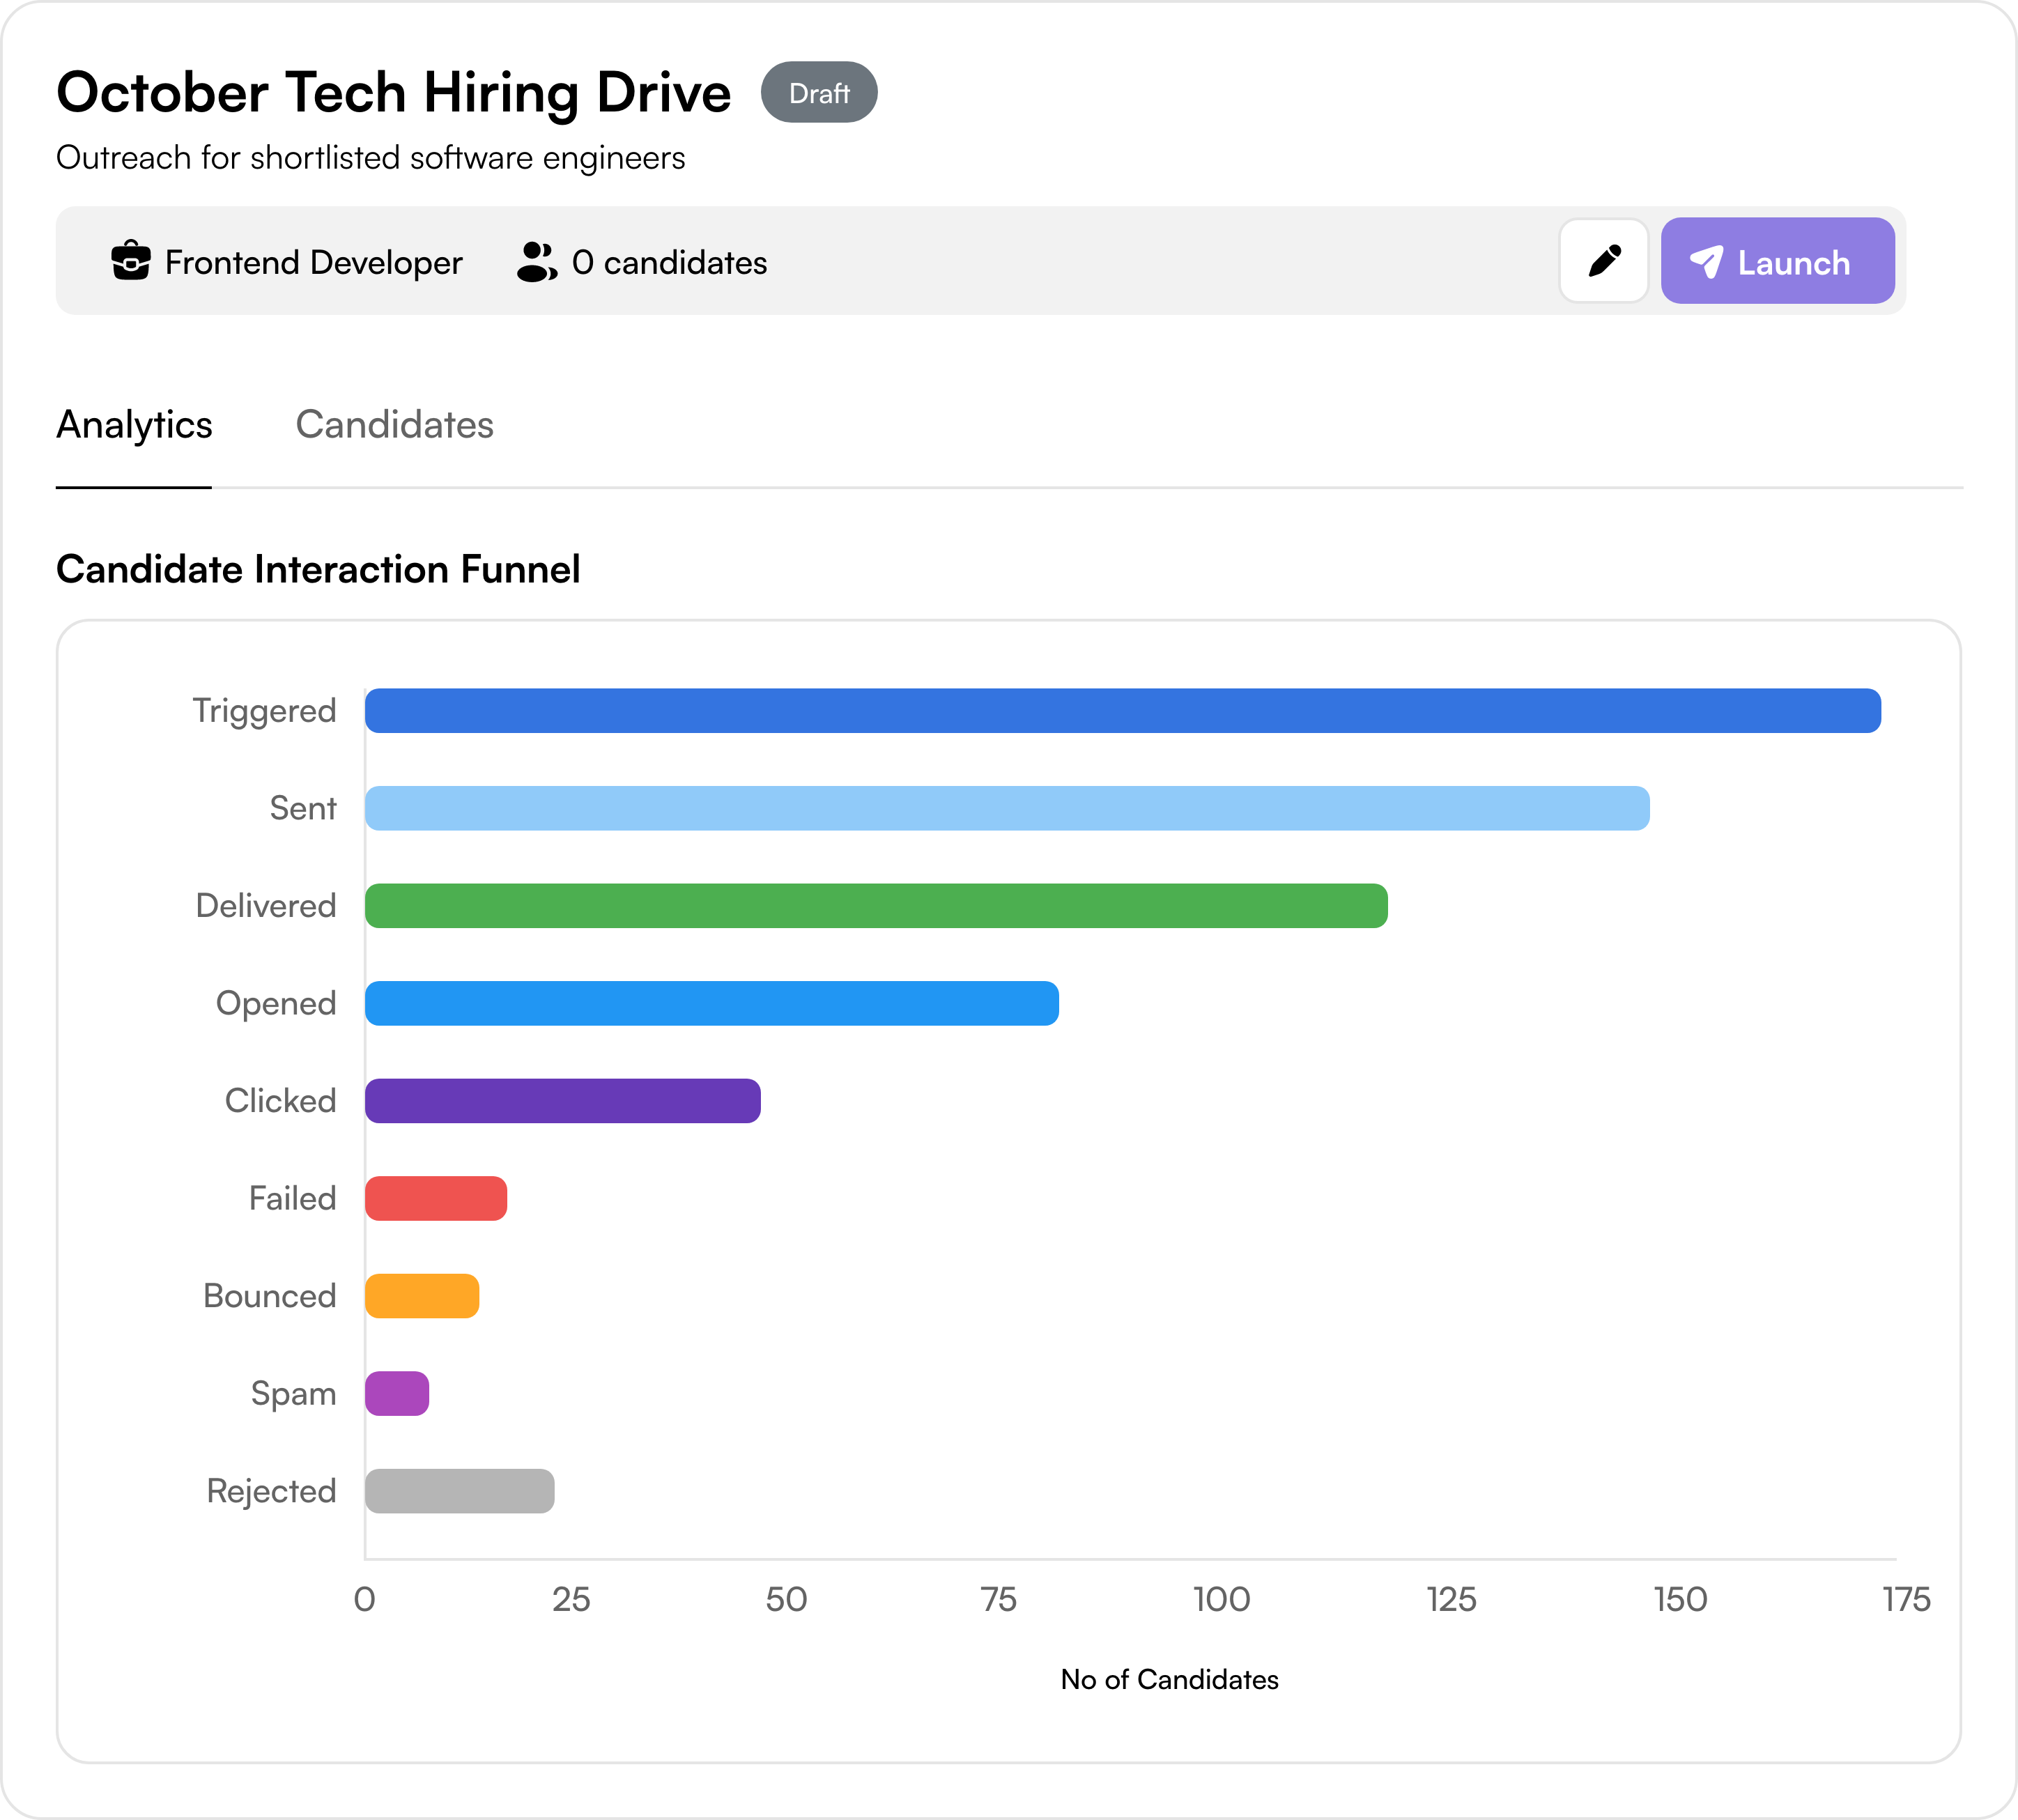Click the orange Bounced bar
This screenshot has width=2018, height=1820.
pos(422,1296)
